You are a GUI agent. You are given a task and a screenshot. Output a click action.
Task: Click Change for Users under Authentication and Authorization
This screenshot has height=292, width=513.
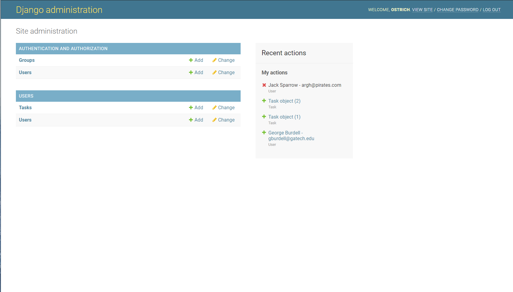click(224, 73)
